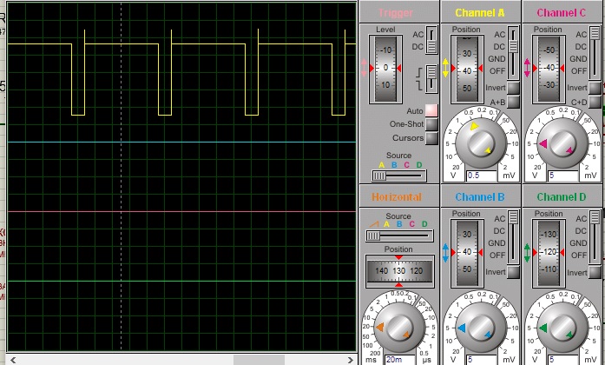
Task: Click the Horizontal Source slider
Action: [x=398, y=235]
